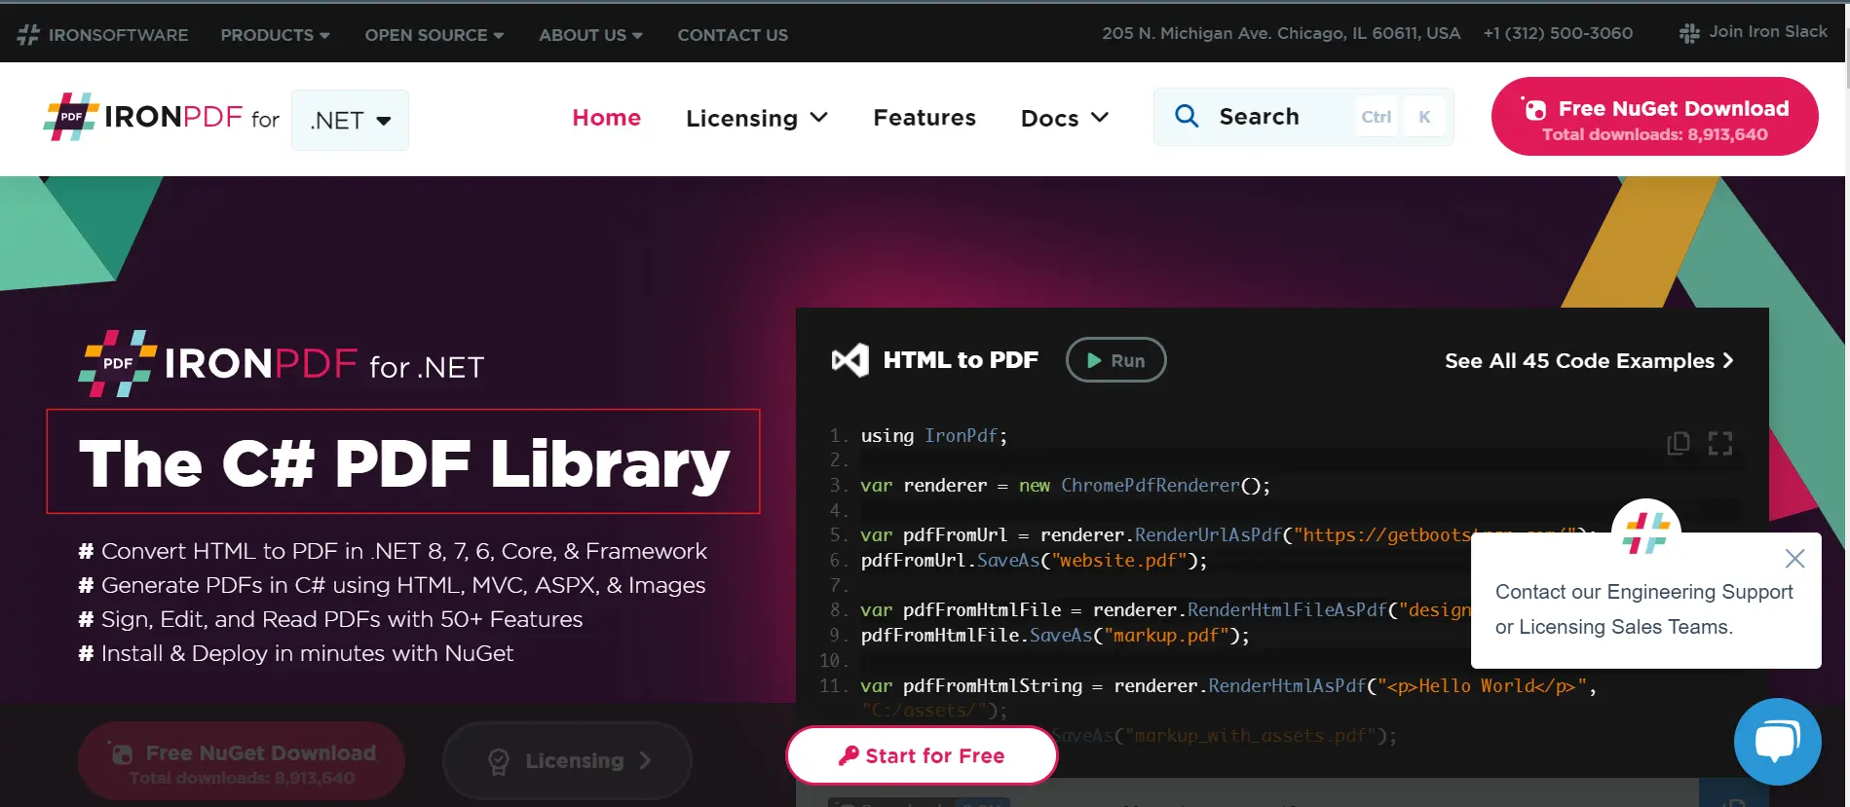Click the dimmed Free NuGet Download hero button
This screenshot has height=807, width=1850.
[242, 762]
